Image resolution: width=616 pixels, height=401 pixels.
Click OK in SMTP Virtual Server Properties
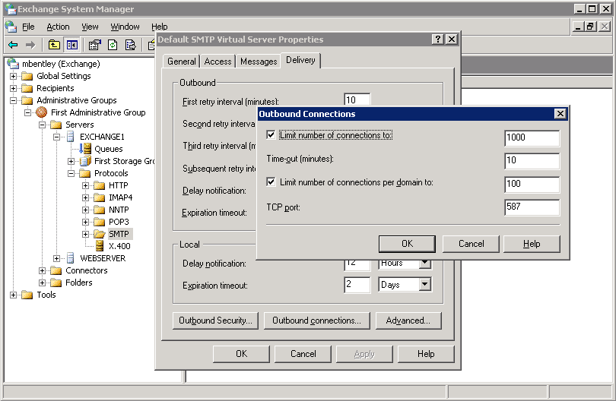tap(241, 354)
